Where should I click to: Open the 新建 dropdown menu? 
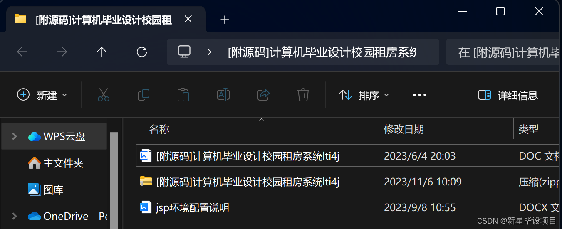tap(42, 95)
